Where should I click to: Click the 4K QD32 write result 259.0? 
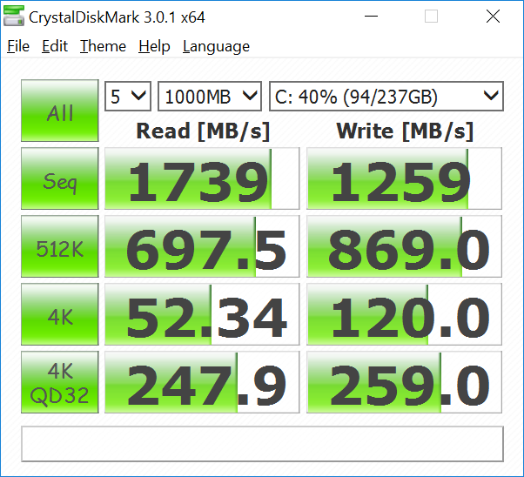click(x=404, y=382)
